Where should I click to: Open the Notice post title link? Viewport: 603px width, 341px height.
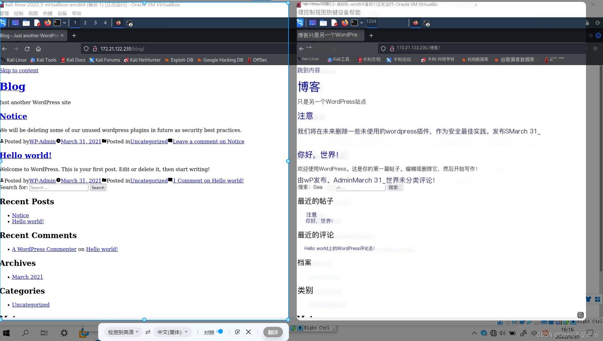point(14,116)
